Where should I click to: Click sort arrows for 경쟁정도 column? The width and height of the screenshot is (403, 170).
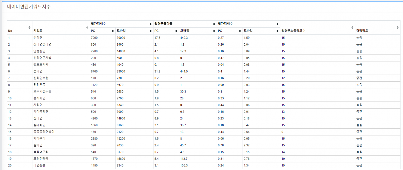(x=397, y=27)
